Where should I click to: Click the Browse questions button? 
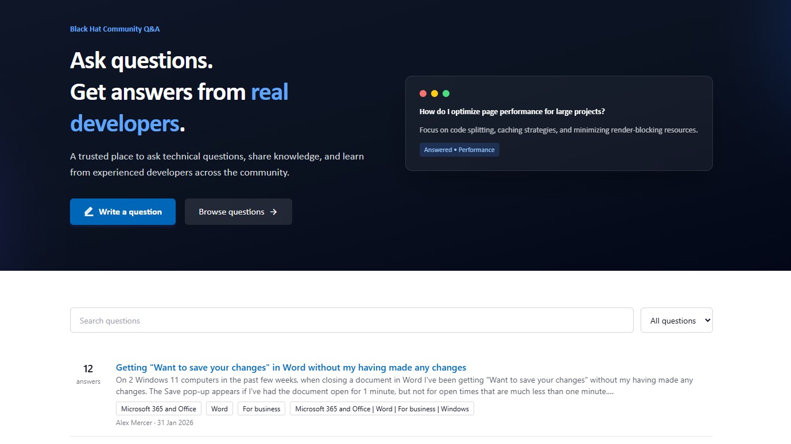pos(238,211)
